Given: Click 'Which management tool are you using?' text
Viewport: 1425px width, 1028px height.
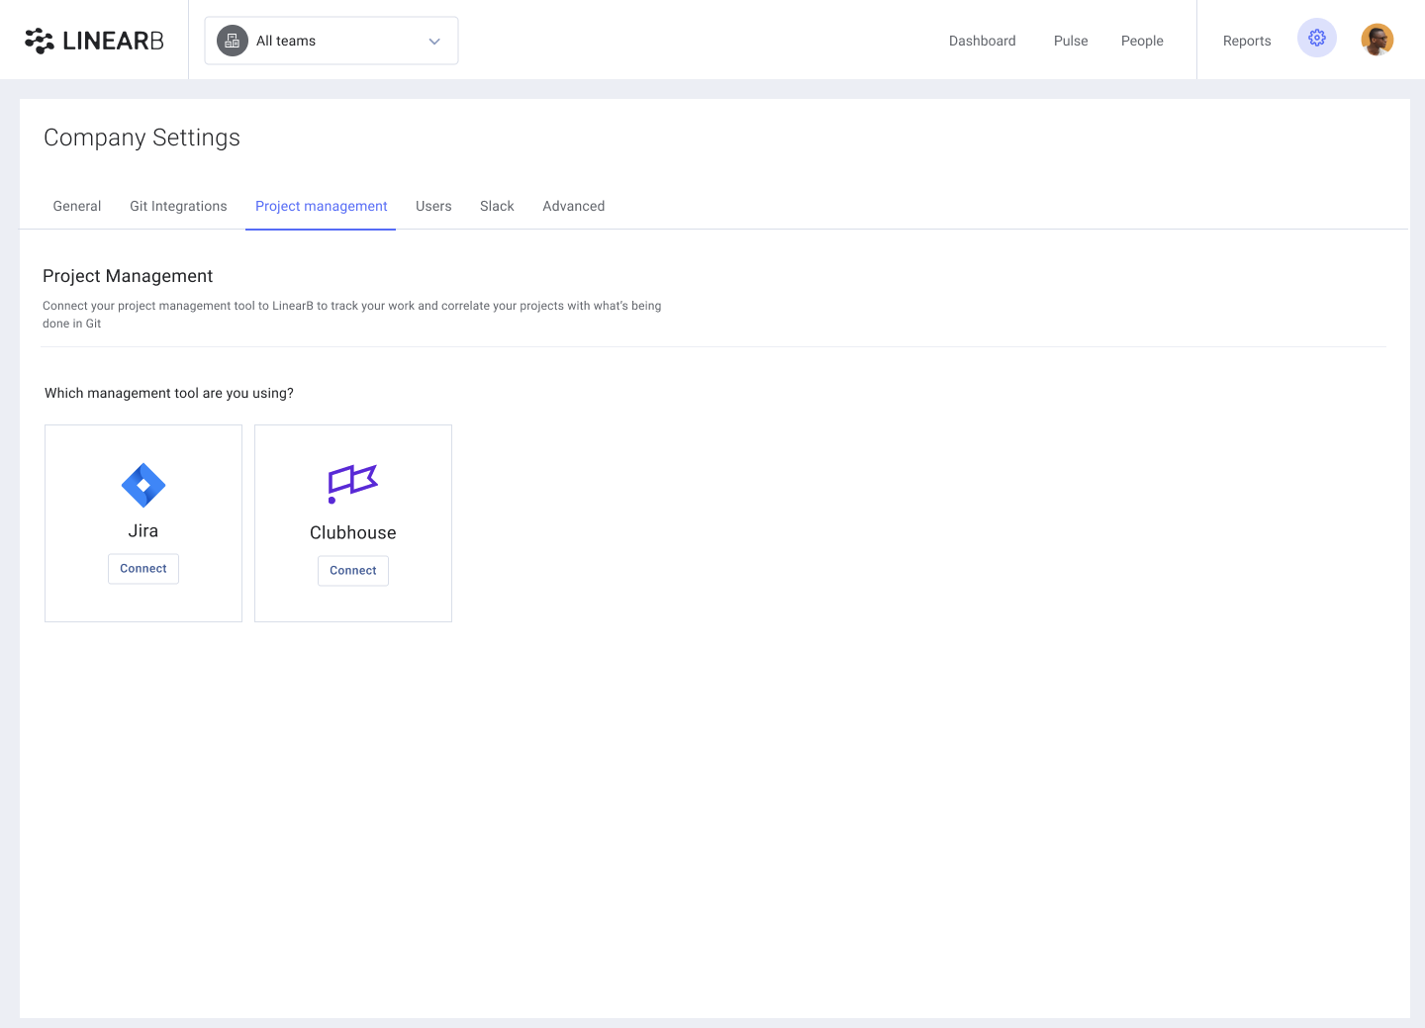Looking at the screenshot, I should [169, 393].
